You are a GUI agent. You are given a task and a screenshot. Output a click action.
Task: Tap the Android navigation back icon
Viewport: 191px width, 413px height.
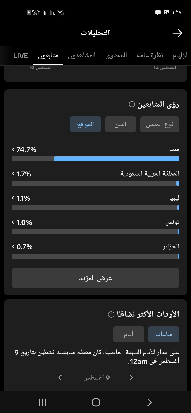pos(149,402)
